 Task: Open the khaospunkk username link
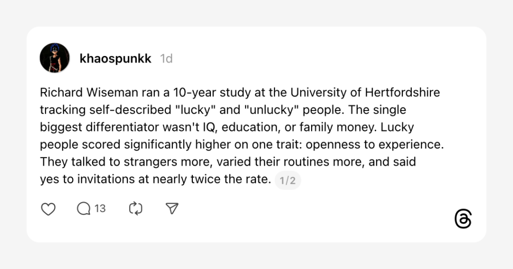click(x=115, y=58)
